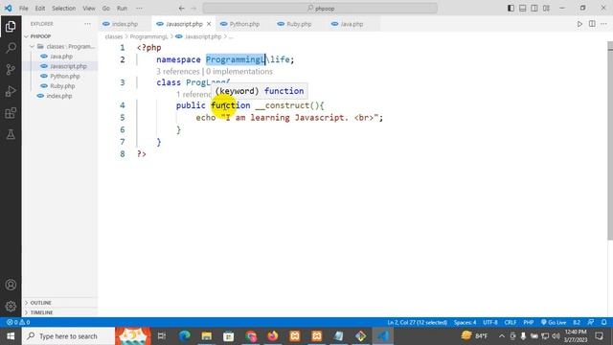
Task: Change indentation via Spaces: 4
Action: click(x=465, y=322)
